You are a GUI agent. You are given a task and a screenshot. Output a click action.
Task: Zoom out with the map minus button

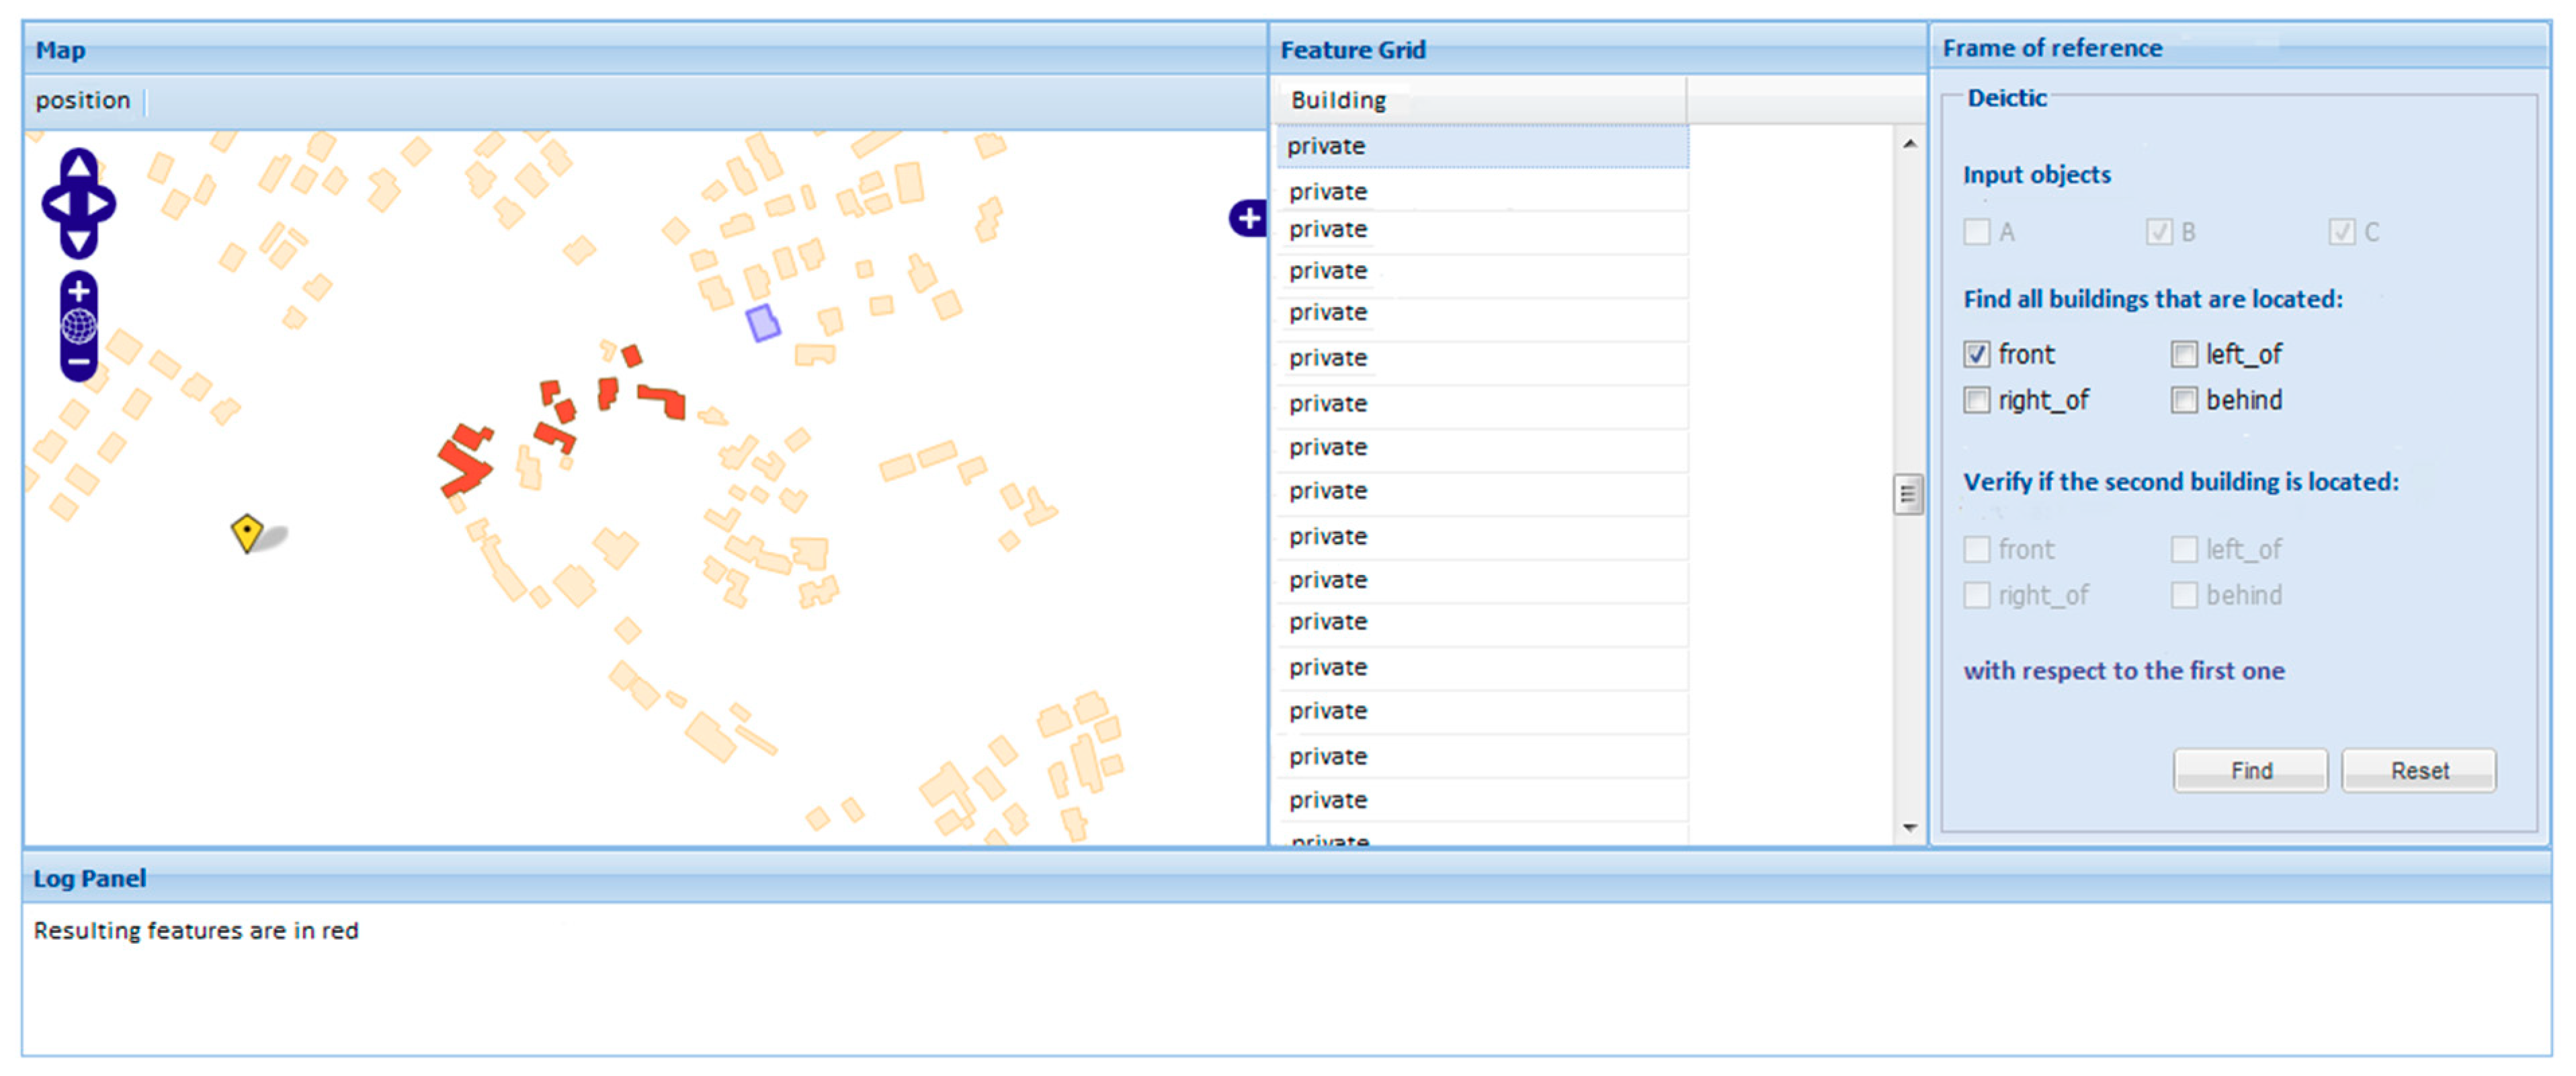click(79, 361)
